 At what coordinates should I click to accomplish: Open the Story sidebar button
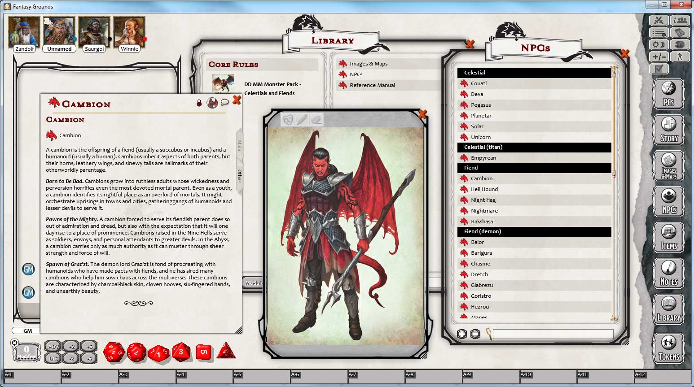point(669,130)
